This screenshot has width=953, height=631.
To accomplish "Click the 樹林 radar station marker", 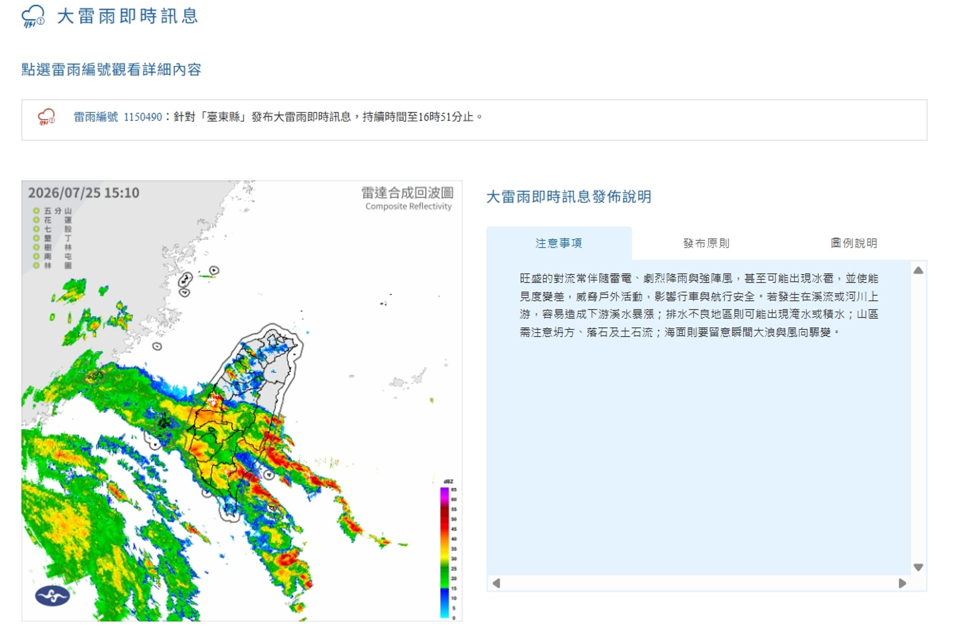I will point(36,247).
